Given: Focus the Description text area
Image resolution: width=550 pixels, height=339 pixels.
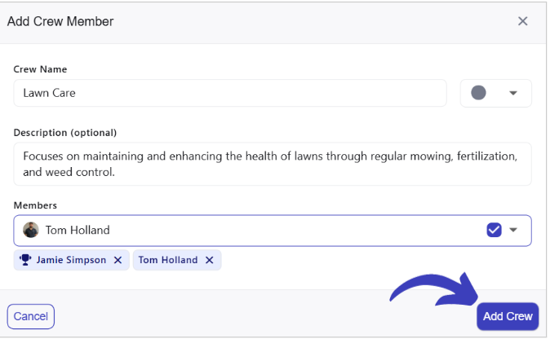Looking at the screenshot, I should [x=273, y=163].
